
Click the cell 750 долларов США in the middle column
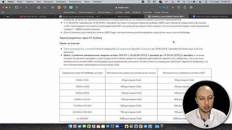(131, 112)
